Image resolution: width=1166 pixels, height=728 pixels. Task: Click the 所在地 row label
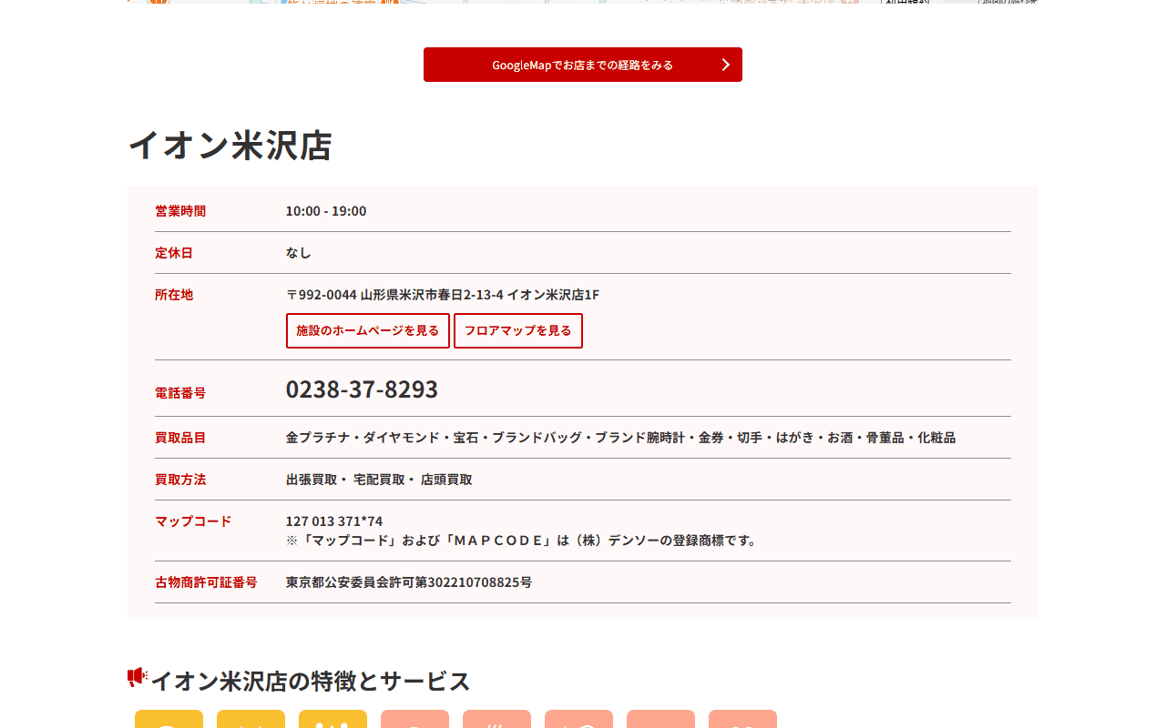tap(174, 295)
